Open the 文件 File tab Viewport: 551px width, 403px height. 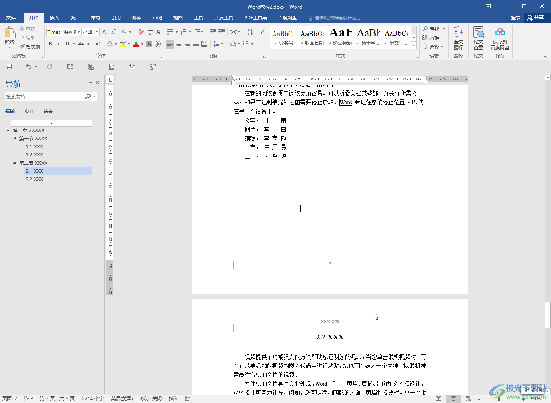11,18
